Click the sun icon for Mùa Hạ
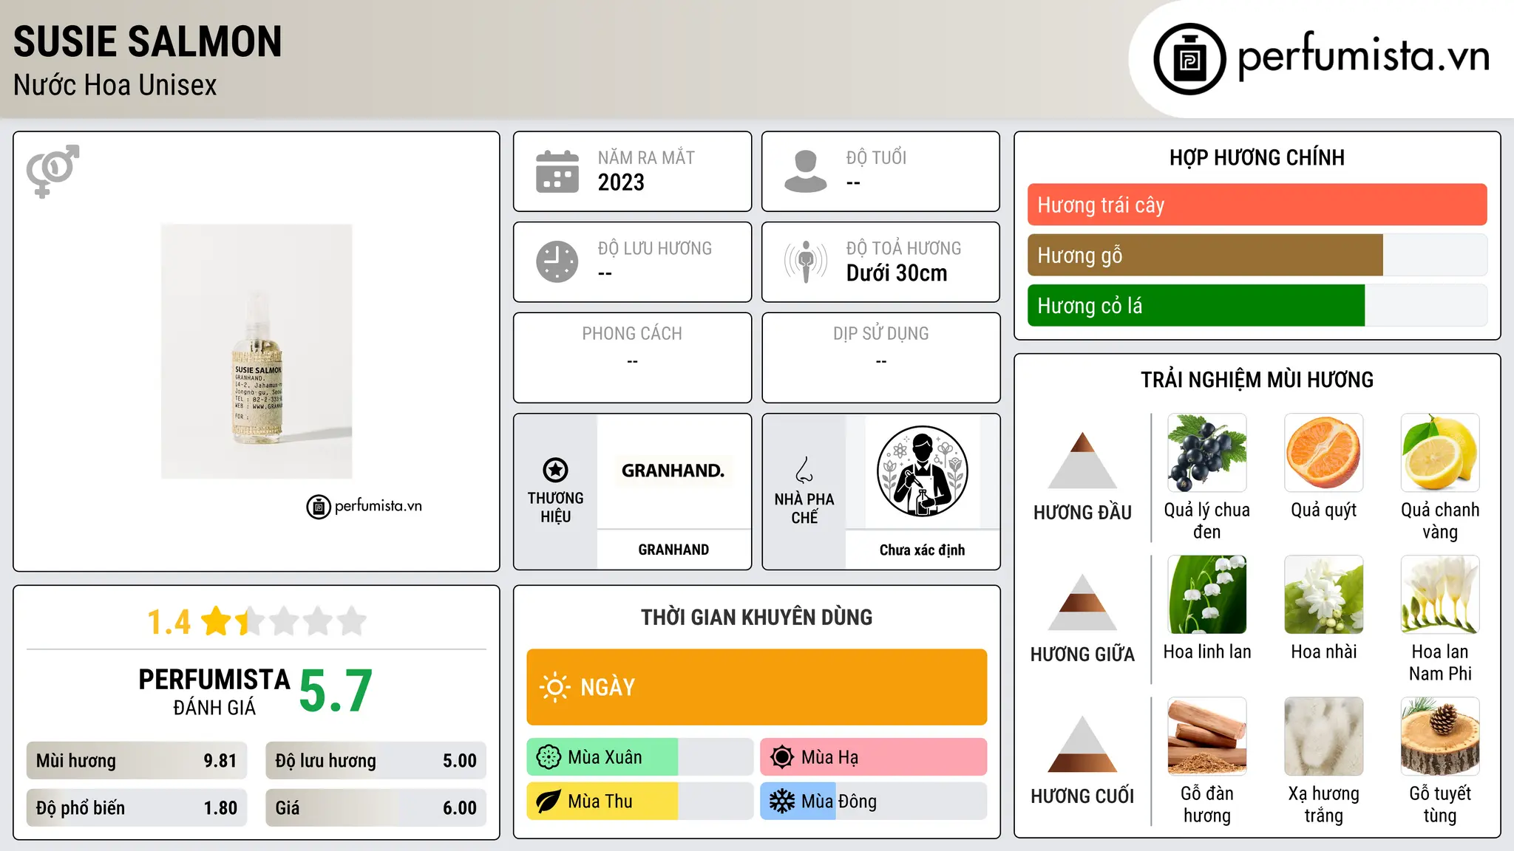 781,757
